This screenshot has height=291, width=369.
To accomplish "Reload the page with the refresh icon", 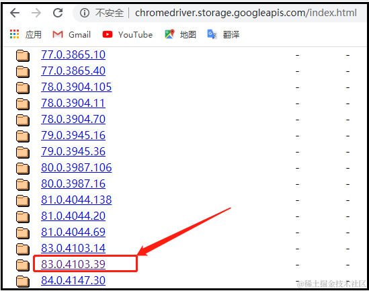I will [58, 13].
